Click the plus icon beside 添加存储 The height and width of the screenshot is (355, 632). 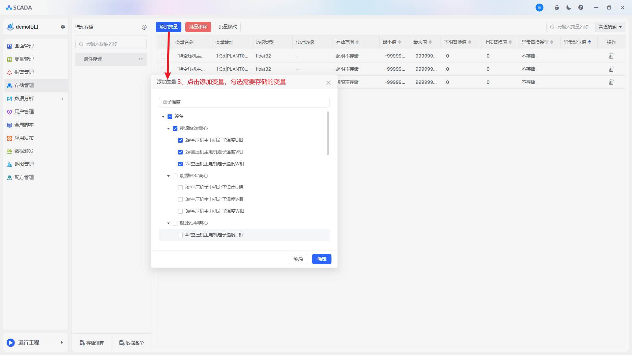tap(144, 27)
